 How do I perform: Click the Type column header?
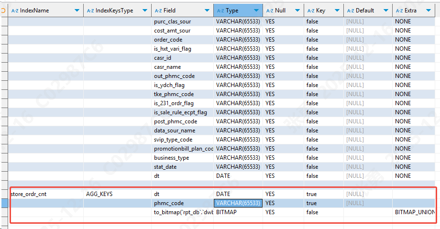(x=238, y=11)
